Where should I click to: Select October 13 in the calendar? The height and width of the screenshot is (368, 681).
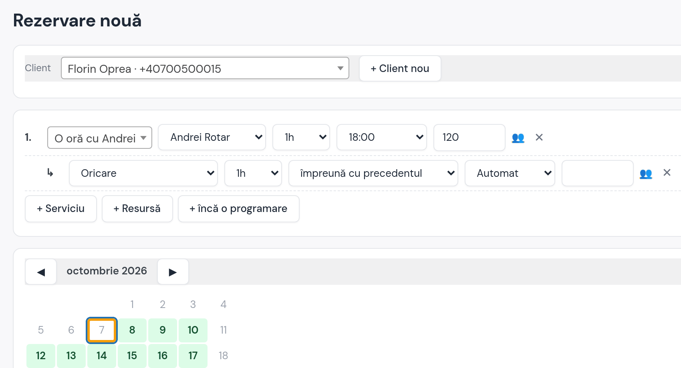pyautogui.click(x=71, y=356)
